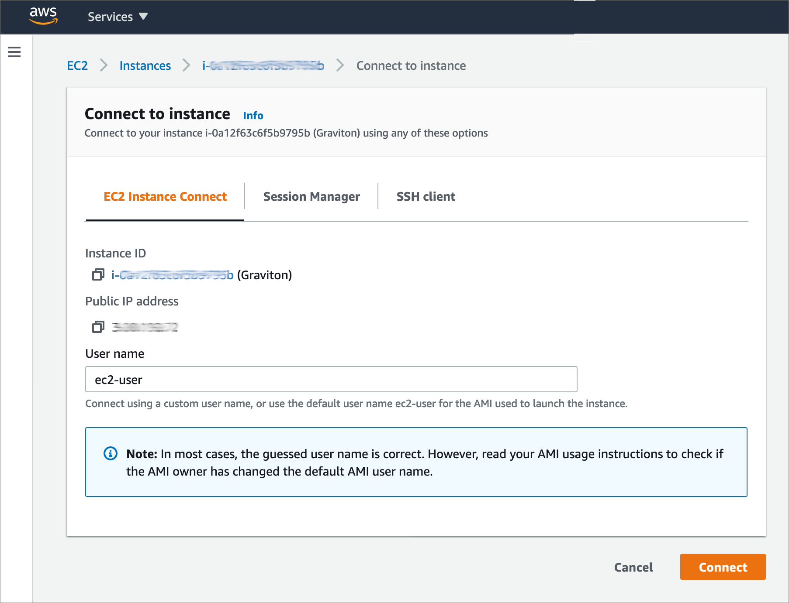This screenshot has height=603, width=789.
Task: Copy the Public IP address using its copy icon
Action: pos(98,326)
